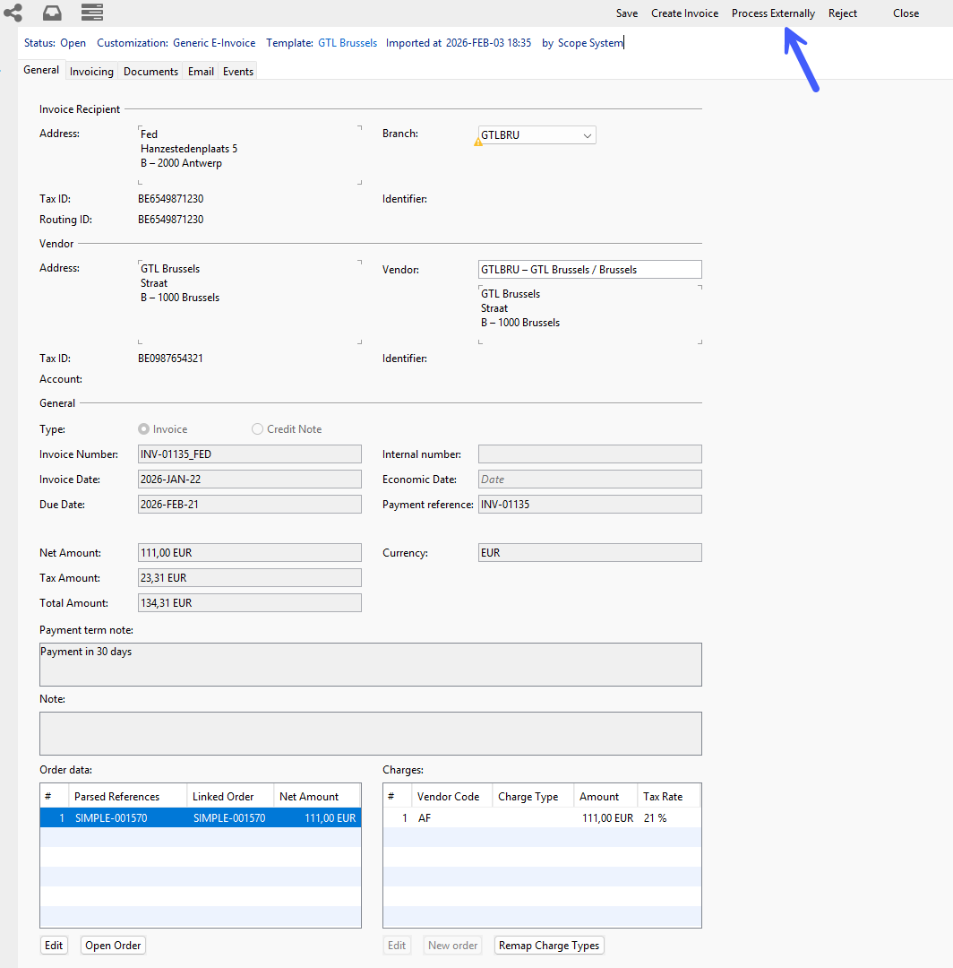Select the Credit Note radio button
Viewport: 953px width, 968px height.
coord(258,429)
